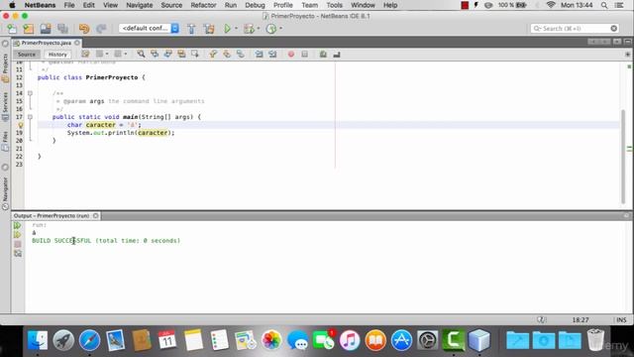634x357 pixels.
Task: Click the Find Selection magnifier icon
Action: point(141,54)
